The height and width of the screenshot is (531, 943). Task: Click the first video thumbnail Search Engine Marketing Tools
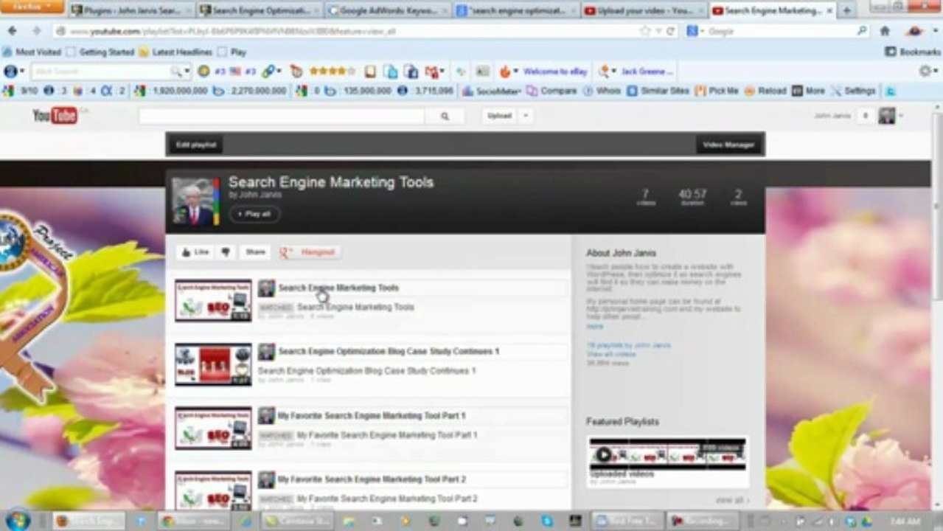point(213,300)
